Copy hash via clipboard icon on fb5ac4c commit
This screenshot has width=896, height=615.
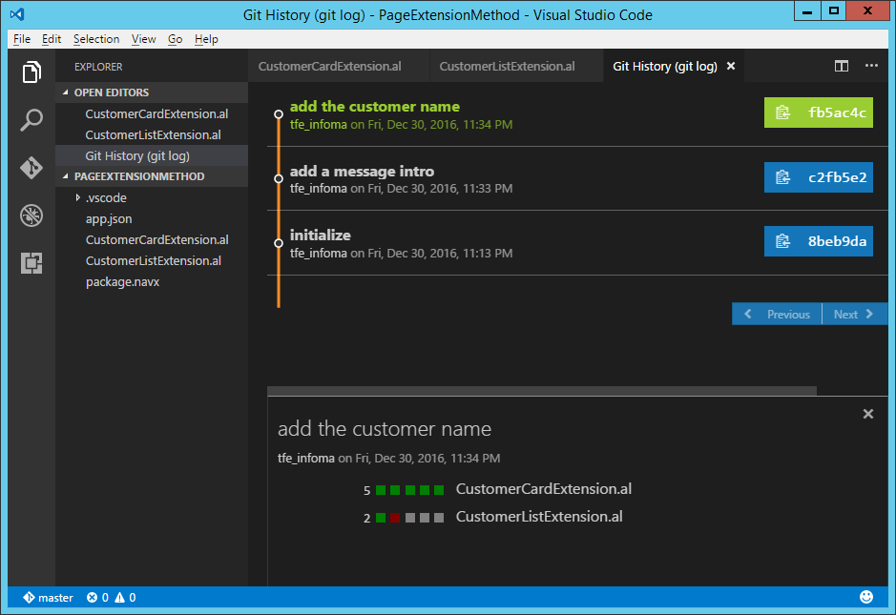(784, 112)
